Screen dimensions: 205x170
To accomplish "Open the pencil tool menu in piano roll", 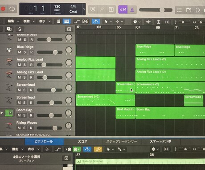I will tap(122, 149).
